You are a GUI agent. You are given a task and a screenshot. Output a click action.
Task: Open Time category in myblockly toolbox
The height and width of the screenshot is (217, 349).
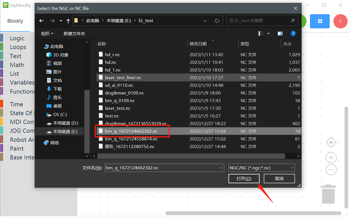pyautogui.click(x=16, y=104)
